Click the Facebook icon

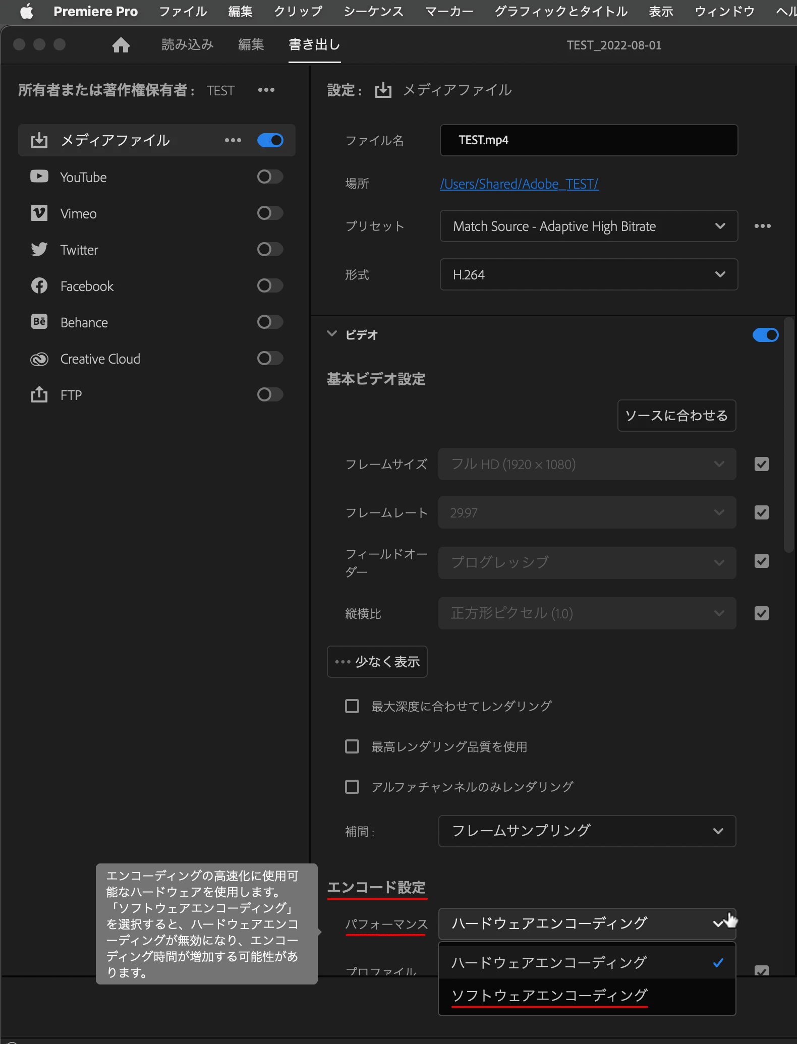(x=39, y=285)
